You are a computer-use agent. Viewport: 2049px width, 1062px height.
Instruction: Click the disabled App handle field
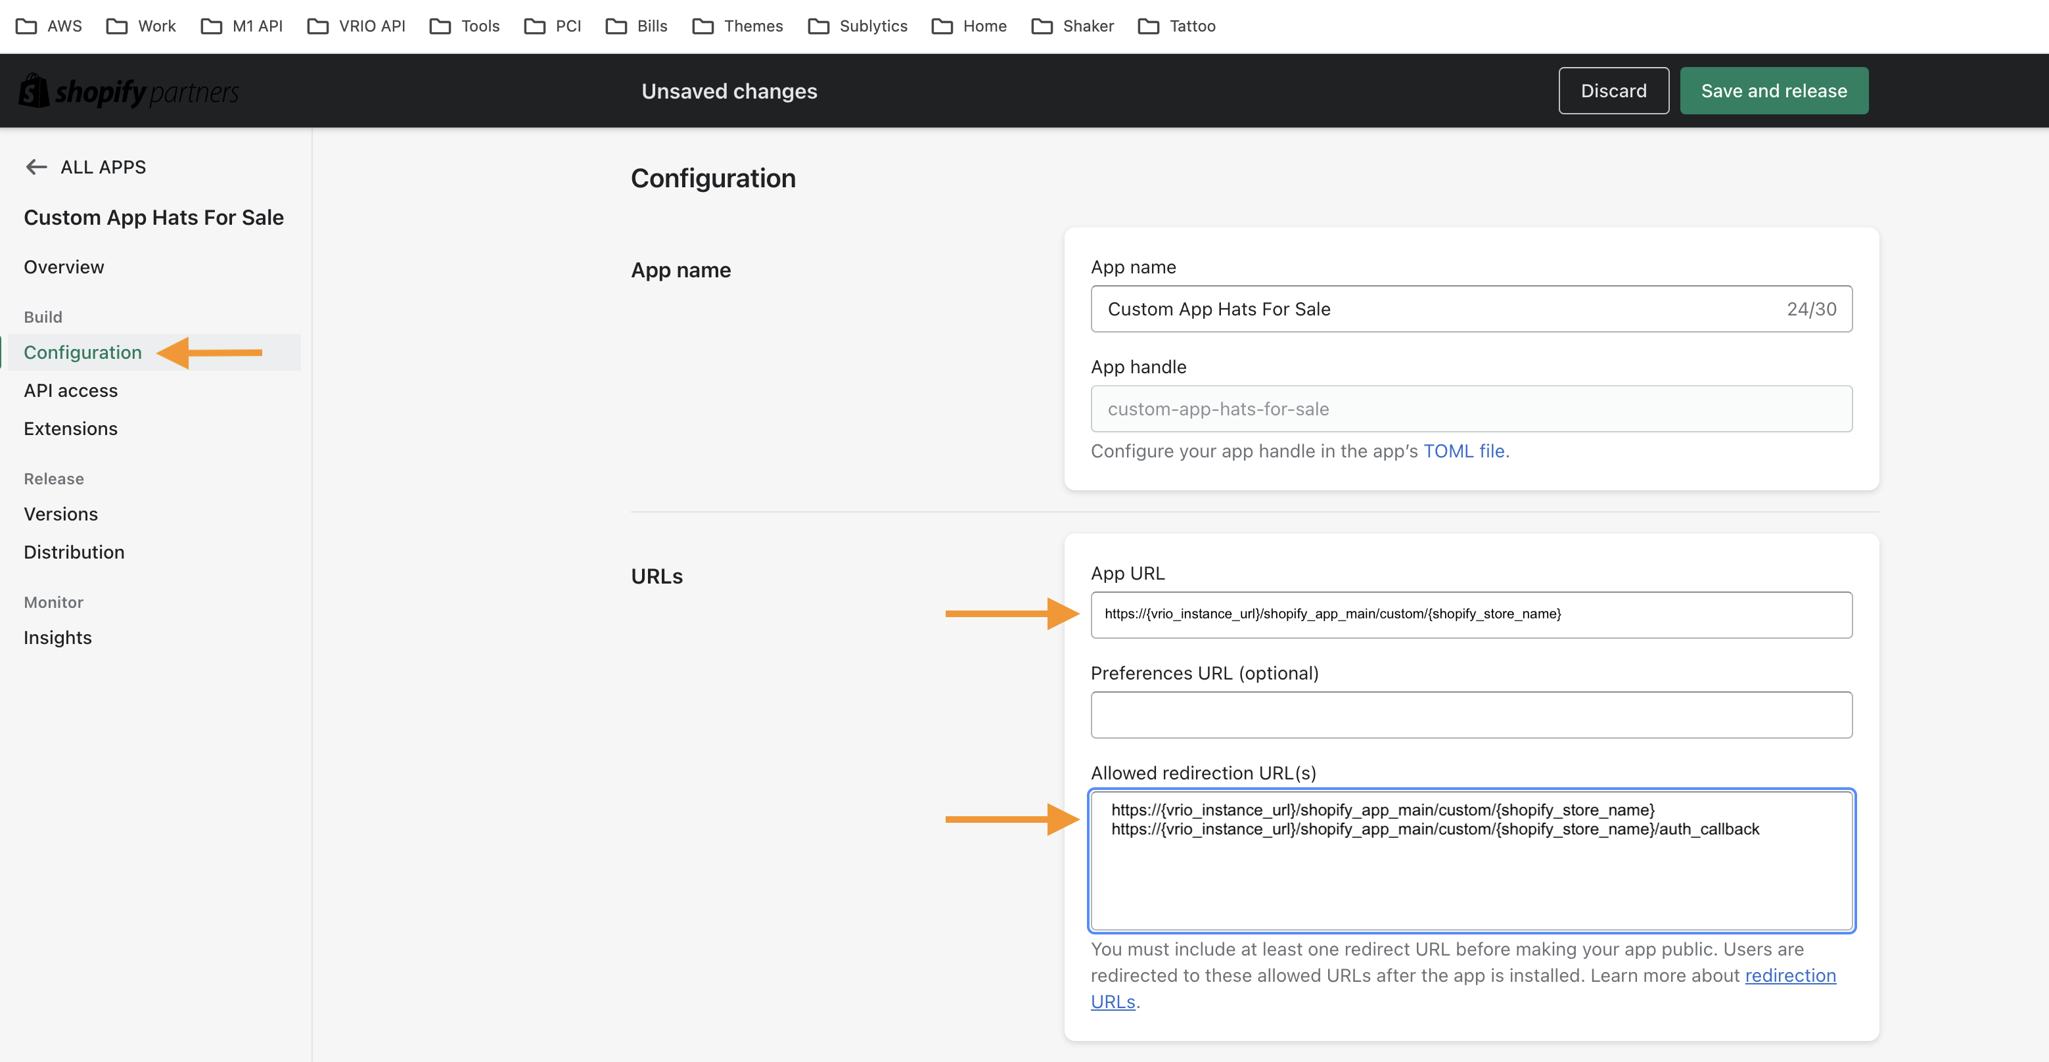[1471, 409]
